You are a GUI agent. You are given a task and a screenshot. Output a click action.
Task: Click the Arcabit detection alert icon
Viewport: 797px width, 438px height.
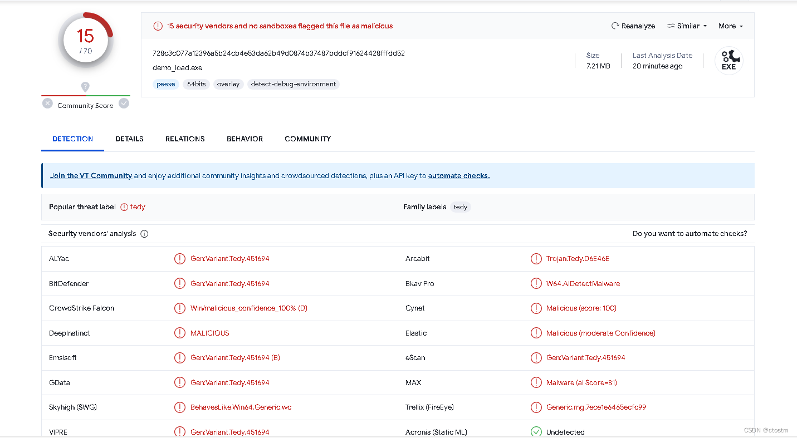coord(536,259)
